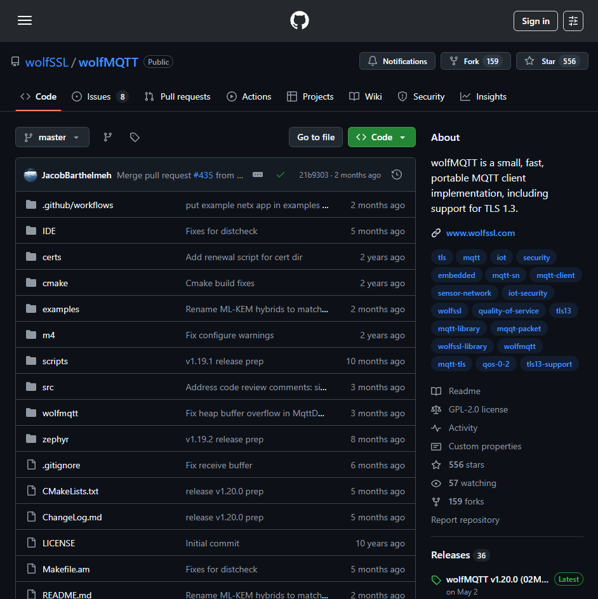Open Makefile.am file

(x=66, y=569)
